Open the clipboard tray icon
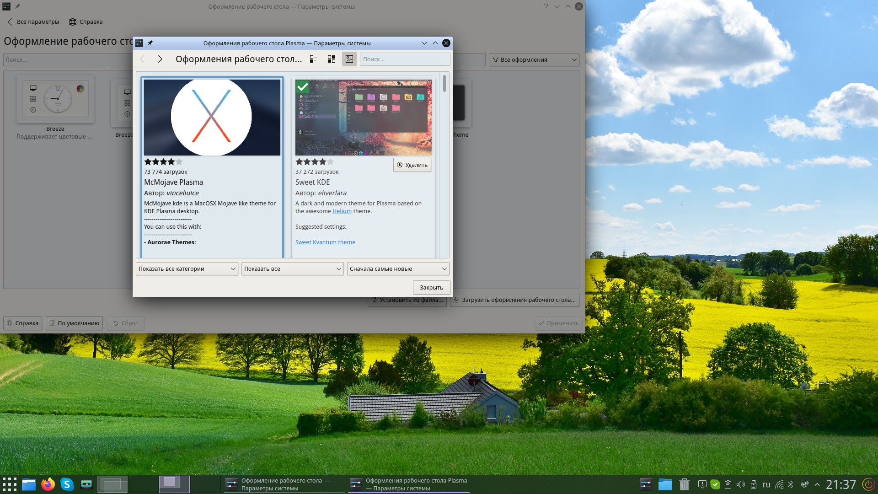This screenshot has height=494, width=878. tap(728, 484)
